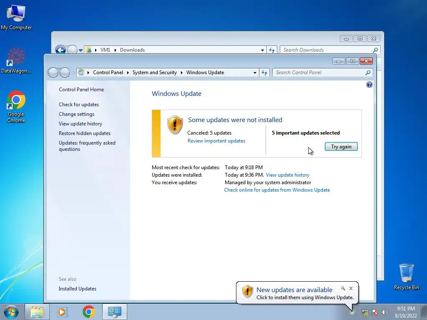Check online for updates from Windows Update
This screenshot has height=320, width=427.
pyautogui.click(x=277, y=190)
